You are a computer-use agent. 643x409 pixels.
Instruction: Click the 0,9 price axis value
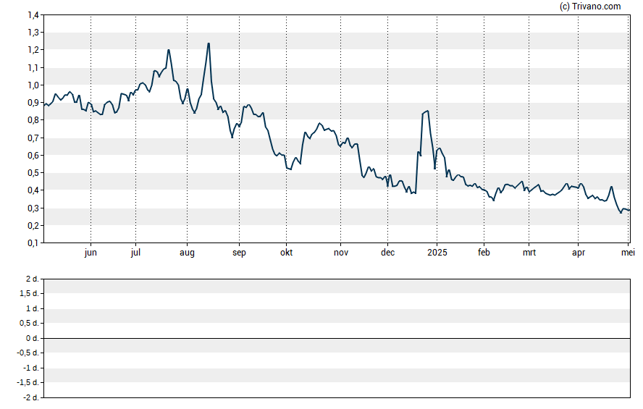pos(33,103)
